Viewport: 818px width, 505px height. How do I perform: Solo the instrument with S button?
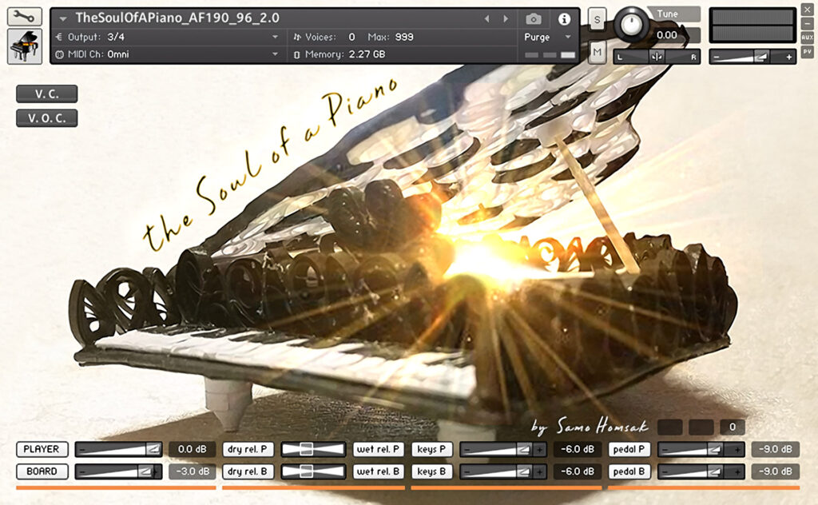(597, 19)
